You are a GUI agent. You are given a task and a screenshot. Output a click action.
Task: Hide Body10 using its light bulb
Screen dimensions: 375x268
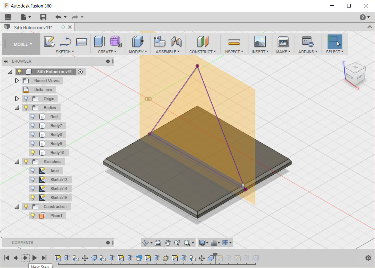pos(33,153)
